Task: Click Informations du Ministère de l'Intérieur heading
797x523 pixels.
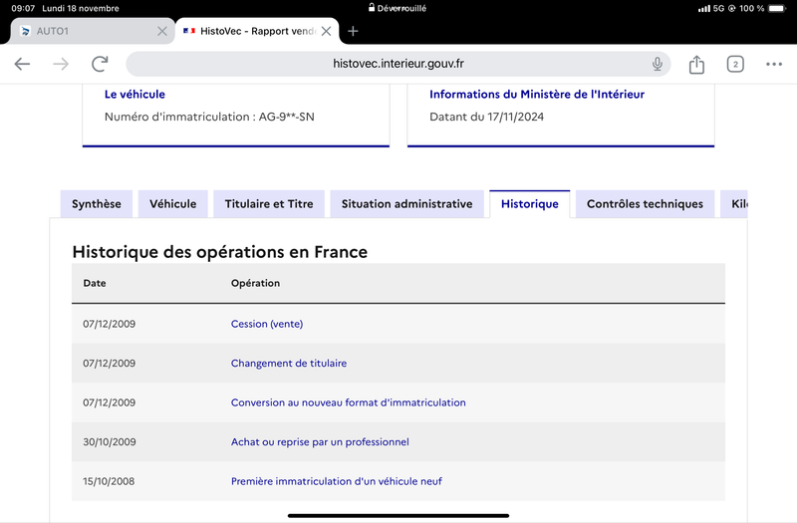Action: 537,94
